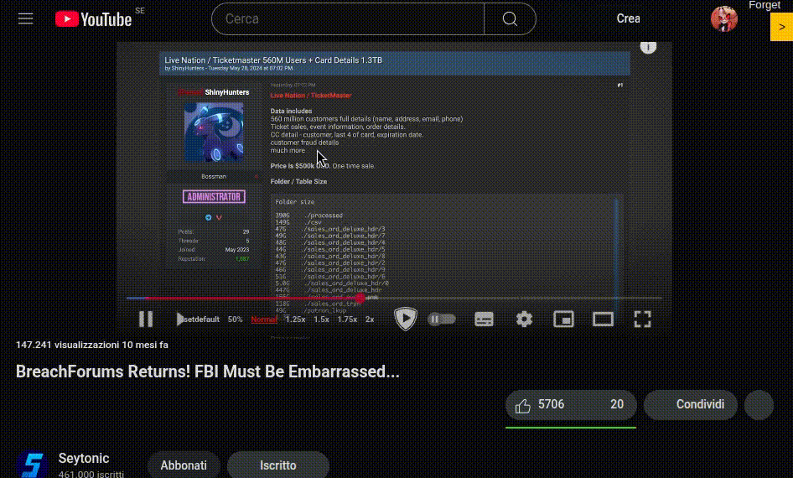Open the Seytonic channel name link
The image size is (793, 478).
pos(84,458)
